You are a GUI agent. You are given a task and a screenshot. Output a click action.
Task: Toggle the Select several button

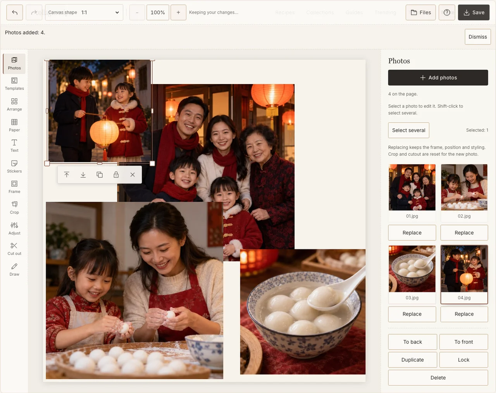(x=409, y=130)
